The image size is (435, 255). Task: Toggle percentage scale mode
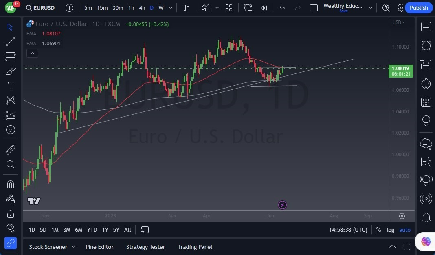tap(379, 230)
